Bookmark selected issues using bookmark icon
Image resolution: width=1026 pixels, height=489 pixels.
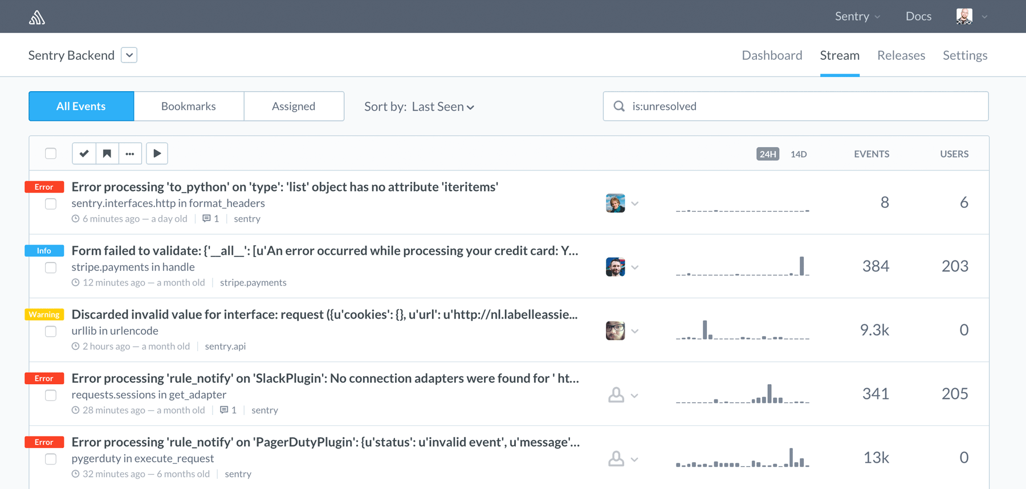tap(107, 153)
